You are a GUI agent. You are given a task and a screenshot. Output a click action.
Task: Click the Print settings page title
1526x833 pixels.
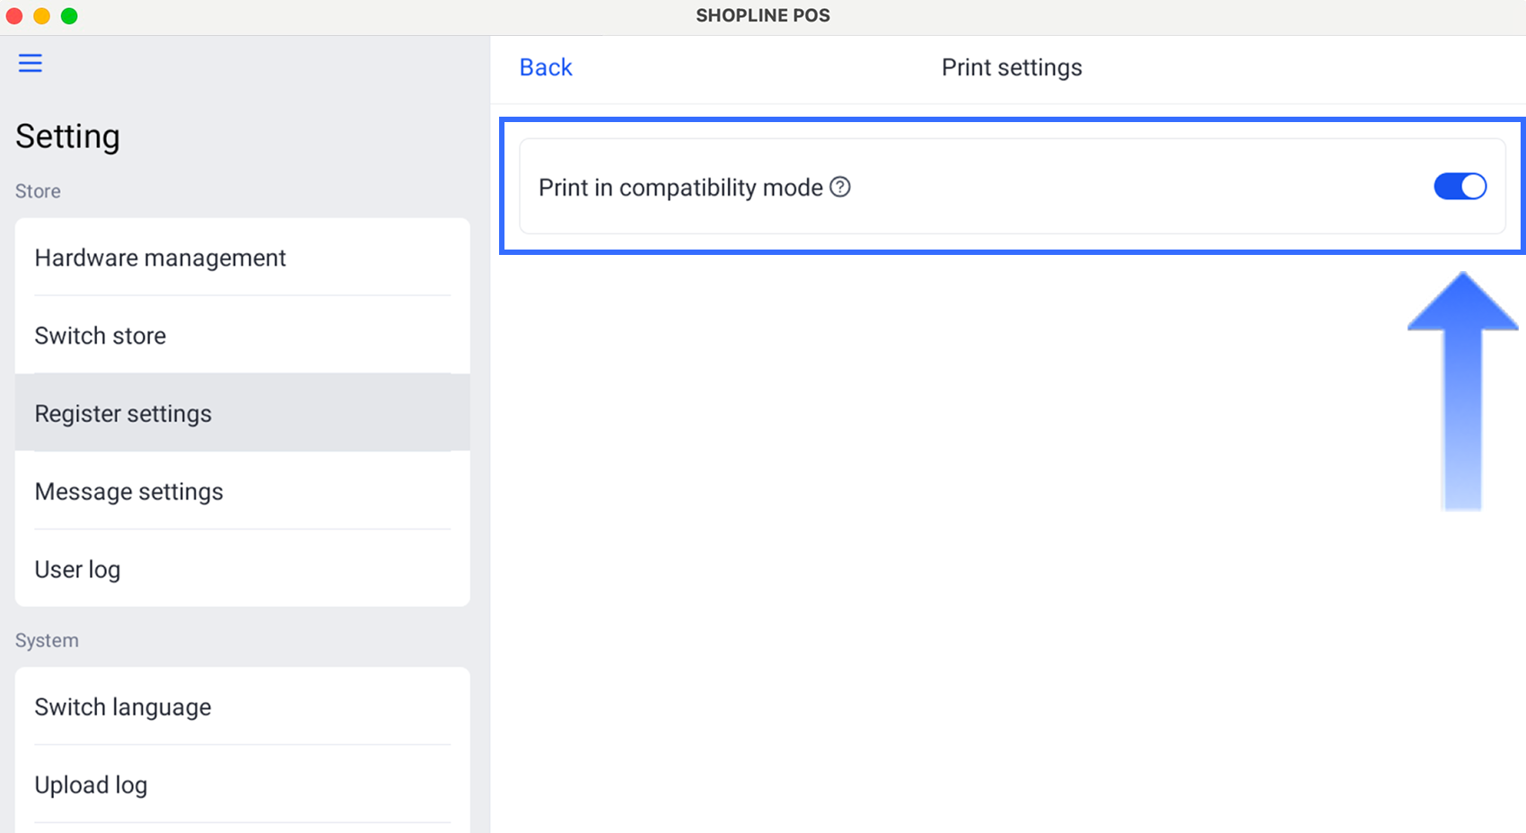[x=1012, y=67]
